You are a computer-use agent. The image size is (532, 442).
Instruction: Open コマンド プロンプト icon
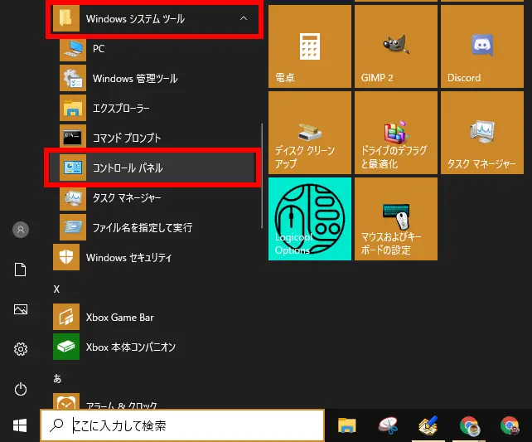(73, 138)
